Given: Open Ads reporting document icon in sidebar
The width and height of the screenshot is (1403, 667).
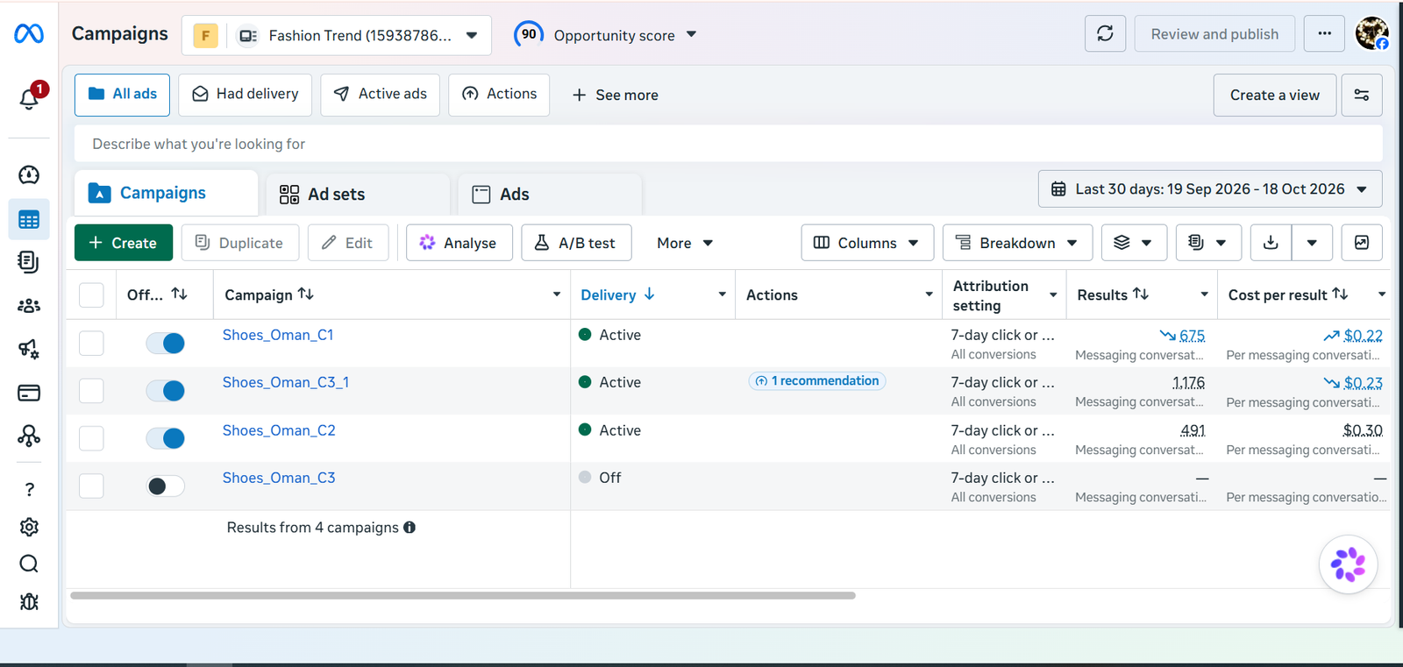Looking at the screenshot, I should click(x=29, y=262).
